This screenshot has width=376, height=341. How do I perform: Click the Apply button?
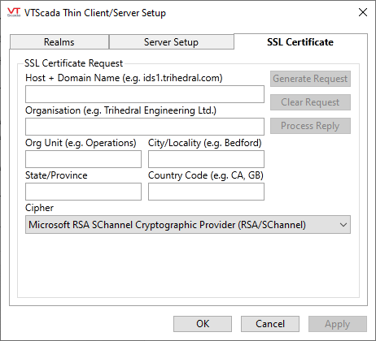pyautogui.click(x=338, y=324)
